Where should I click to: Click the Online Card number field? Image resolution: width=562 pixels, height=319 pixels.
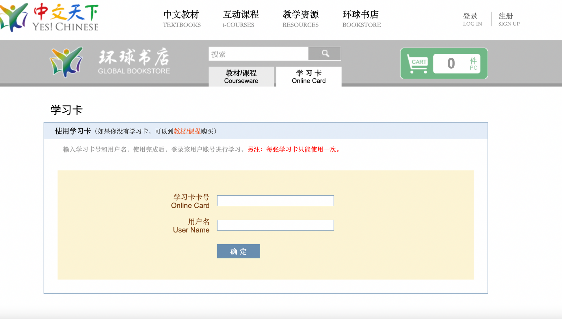click(x=275, y=201)
